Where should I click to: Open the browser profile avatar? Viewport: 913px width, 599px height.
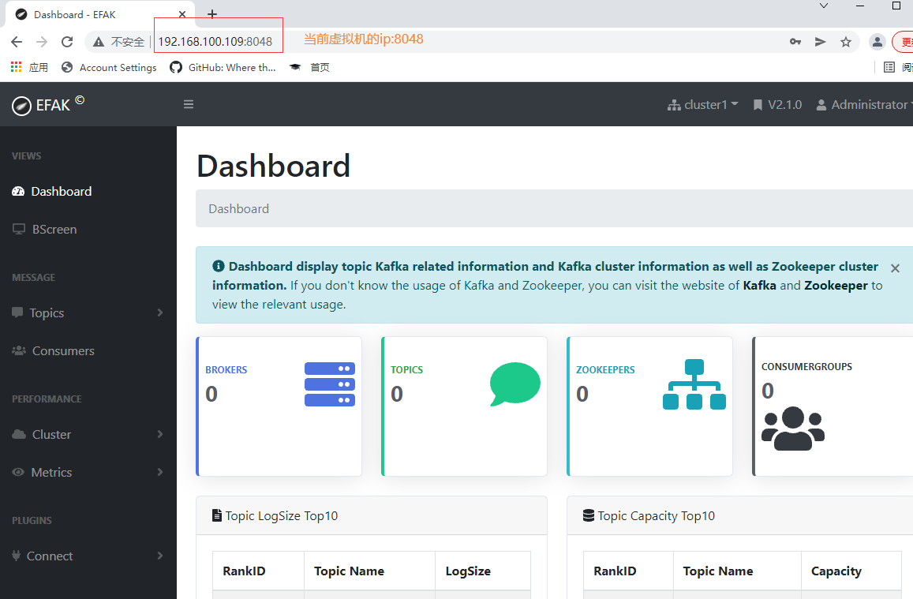[x=877, y=41]
